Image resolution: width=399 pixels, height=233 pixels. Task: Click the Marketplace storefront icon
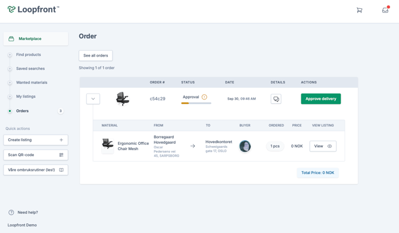(x=11, y=39)
